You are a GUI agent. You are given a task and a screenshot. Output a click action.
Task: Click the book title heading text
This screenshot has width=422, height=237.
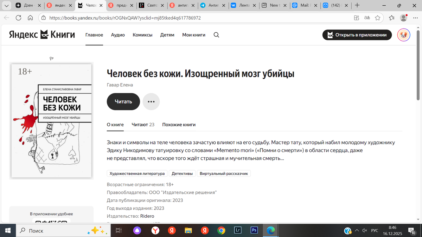coord(200,74)
